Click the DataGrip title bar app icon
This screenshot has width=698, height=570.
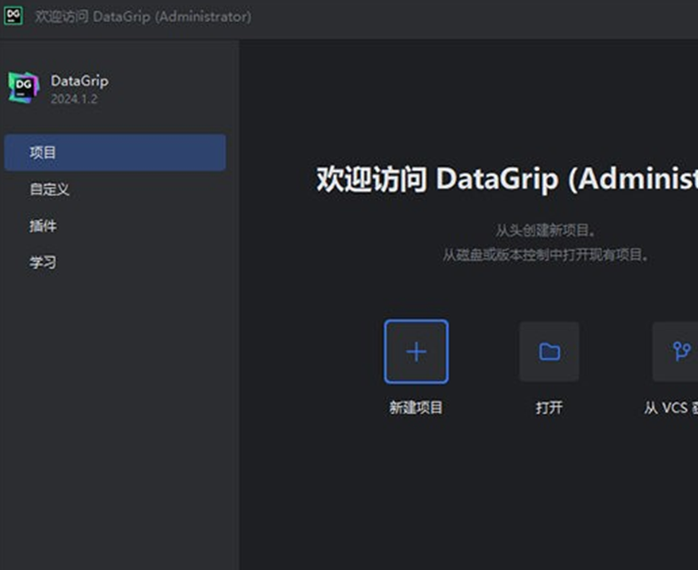13,16
